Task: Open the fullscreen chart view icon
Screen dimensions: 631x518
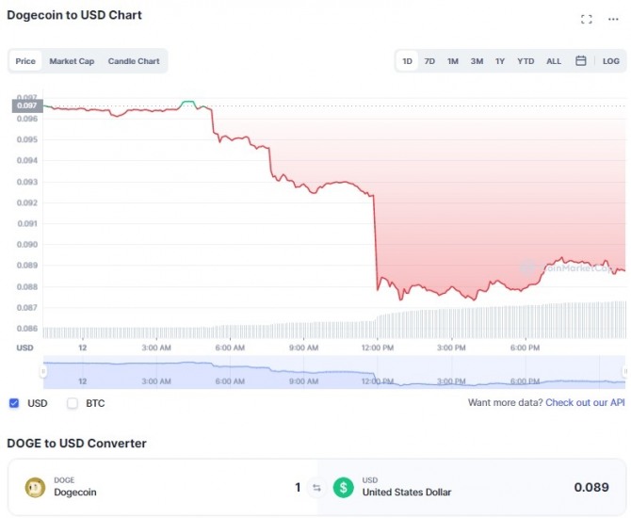Action: point(587,19)
